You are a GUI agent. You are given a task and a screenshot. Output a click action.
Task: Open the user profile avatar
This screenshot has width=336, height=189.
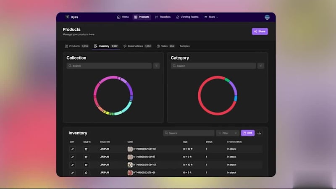[267, 17]
